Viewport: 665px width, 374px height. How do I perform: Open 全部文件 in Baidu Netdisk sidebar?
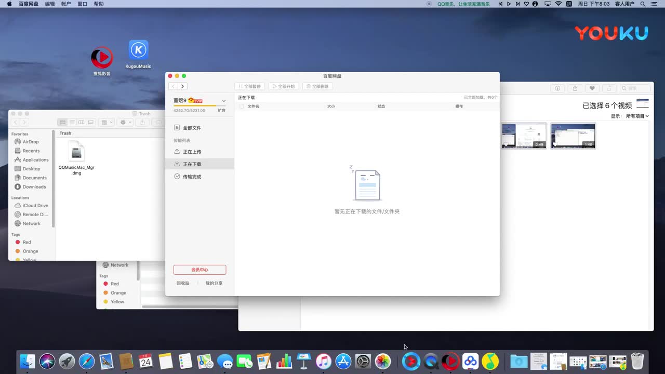pyautogui.click(x=199, y=128)
